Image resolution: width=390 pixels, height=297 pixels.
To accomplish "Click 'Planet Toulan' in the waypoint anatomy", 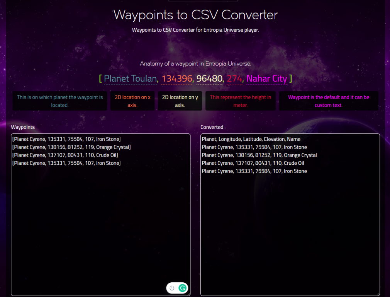I will [x=131, y=79].
